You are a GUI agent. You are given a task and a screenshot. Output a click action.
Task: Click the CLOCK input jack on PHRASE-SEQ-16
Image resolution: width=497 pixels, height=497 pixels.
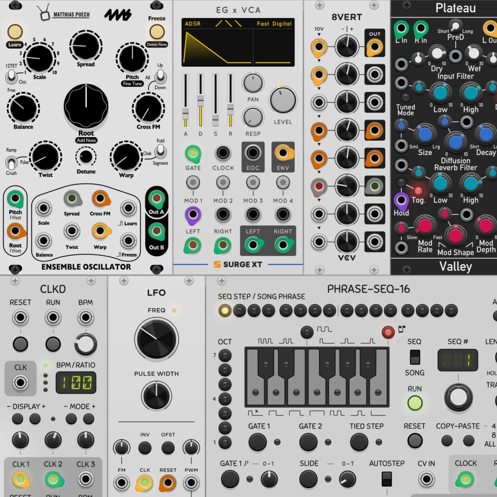pos(465,479)
